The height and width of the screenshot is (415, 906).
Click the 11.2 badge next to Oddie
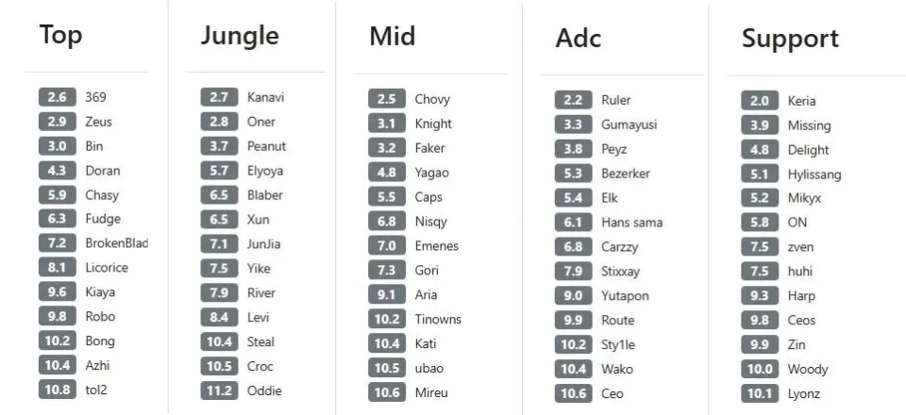point(218,390)
